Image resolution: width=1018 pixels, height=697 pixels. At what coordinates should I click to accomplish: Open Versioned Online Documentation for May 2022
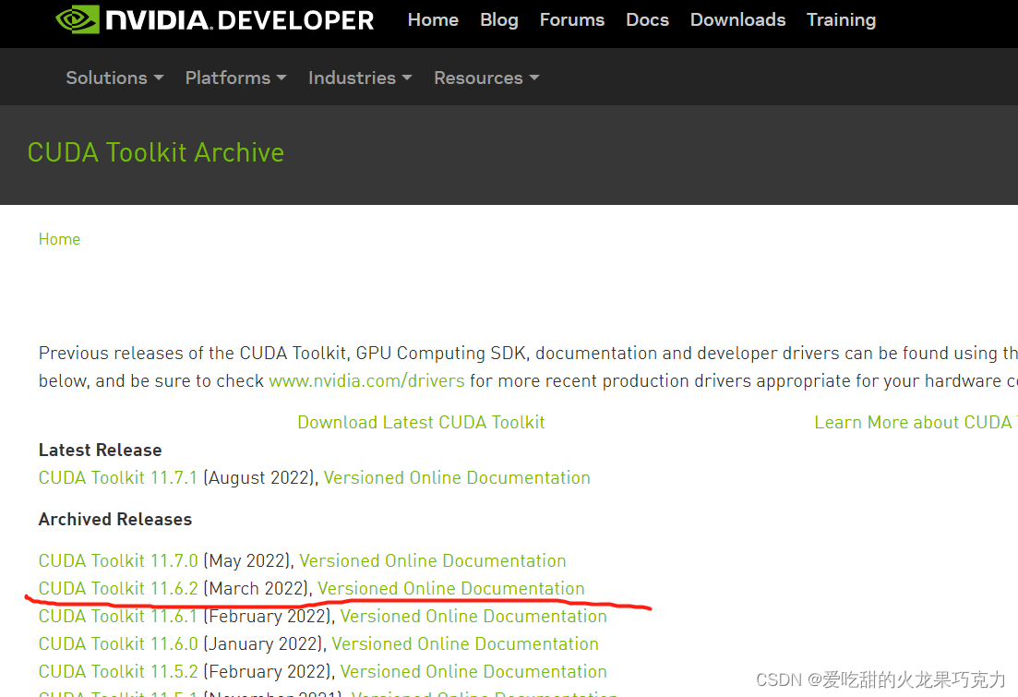pyautogui.click(x=432, y=560)
